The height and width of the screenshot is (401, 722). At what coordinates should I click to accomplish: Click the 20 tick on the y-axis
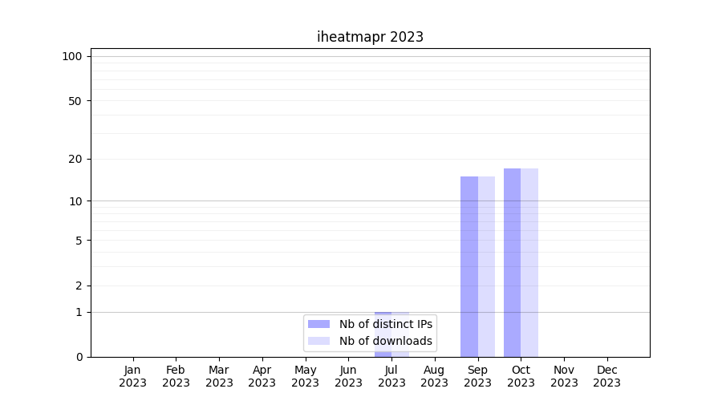pyautogui.click(x=75, y=159)
